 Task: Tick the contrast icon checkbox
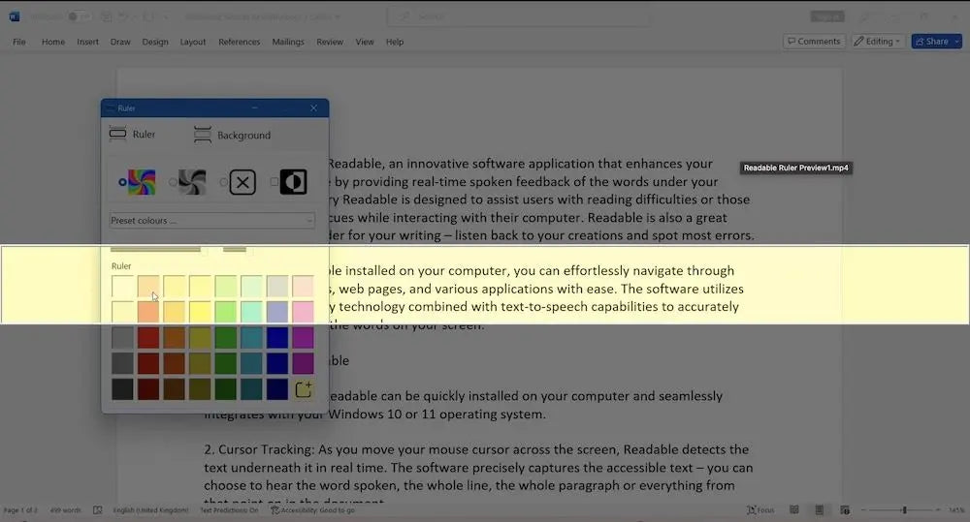click(x=275, y=182)
